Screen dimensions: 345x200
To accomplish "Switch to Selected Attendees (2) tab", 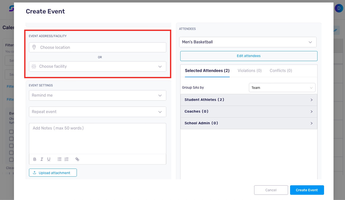I will point(207,71).
